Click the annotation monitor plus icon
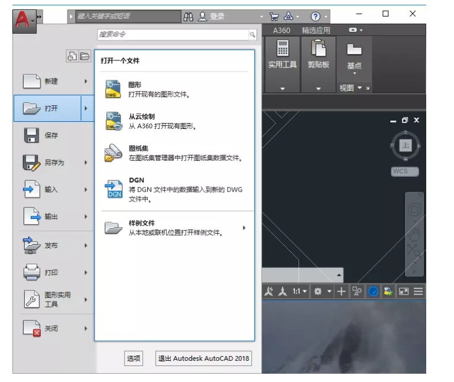 click(341, 291)
